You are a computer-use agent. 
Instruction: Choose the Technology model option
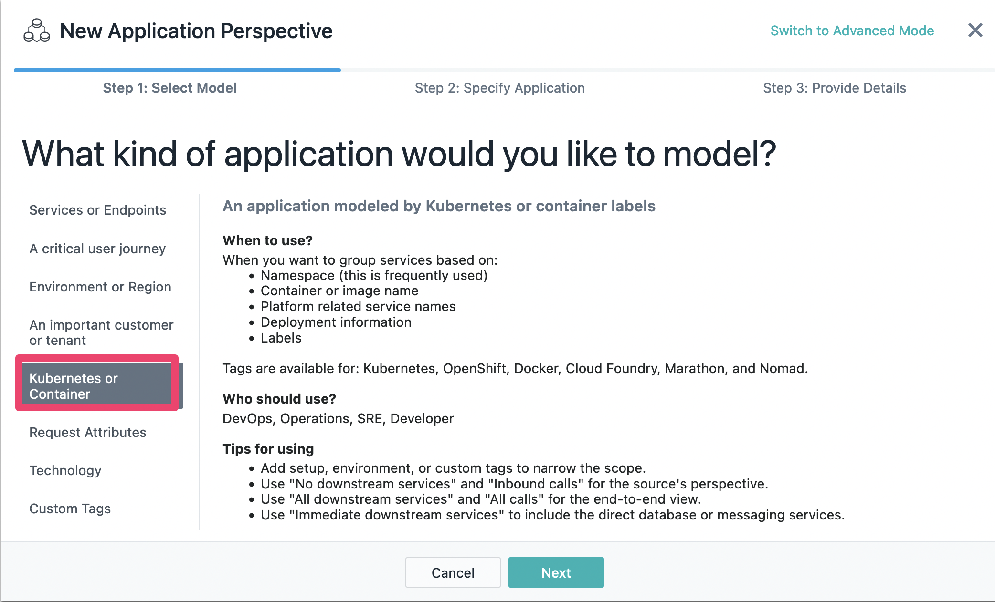tap(65, 470)
